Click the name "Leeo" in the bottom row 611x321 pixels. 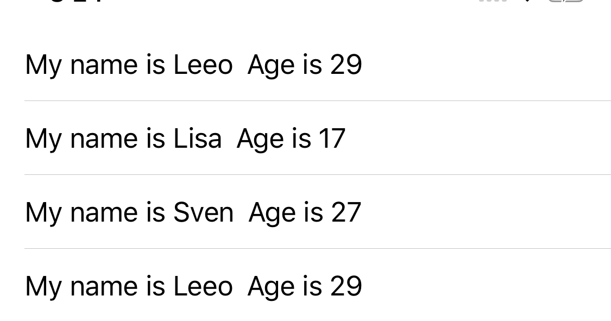pyautogui.click(x=203, y=286)
